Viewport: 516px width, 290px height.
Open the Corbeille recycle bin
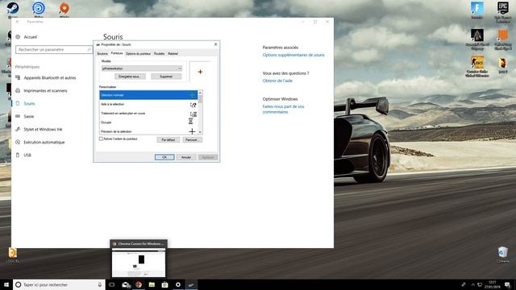click(x=502, y=255)
